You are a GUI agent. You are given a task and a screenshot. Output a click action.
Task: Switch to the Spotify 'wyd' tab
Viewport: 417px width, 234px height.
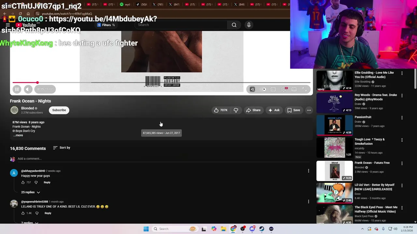point(125,5)
